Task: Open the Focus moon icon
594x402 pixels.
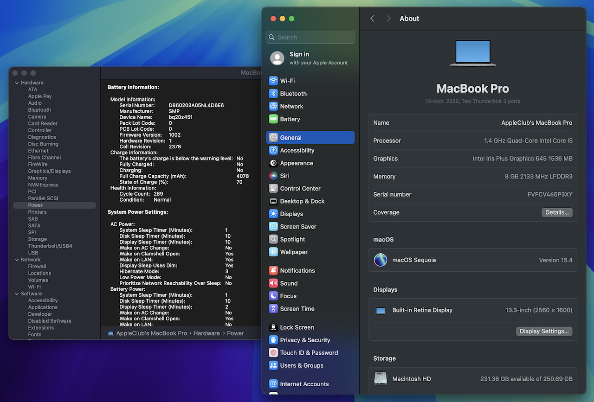Action: pyautogui.click(x=273, y=296)
